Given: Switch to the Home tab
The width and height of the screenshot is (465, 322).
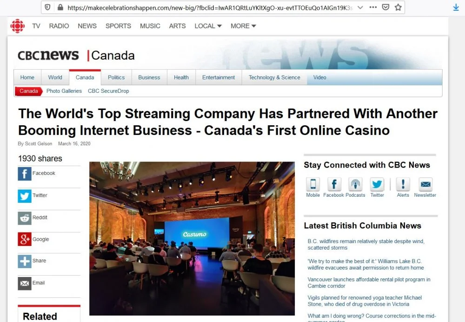Looking at the screenshot, I should point(27,77).
